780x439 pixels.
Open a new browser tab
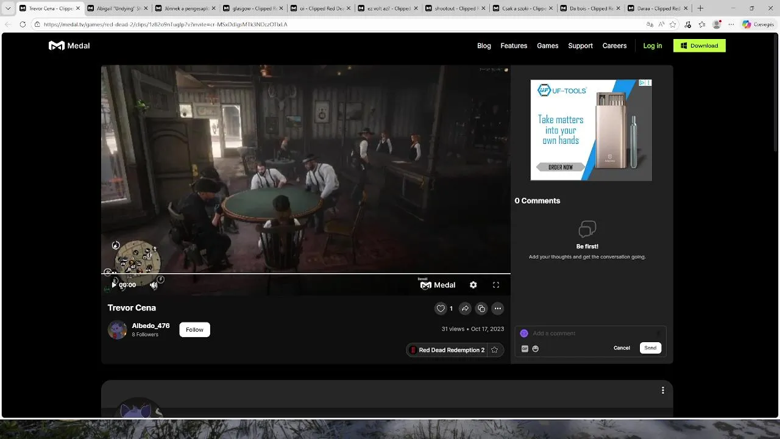(x=700, y=9)
